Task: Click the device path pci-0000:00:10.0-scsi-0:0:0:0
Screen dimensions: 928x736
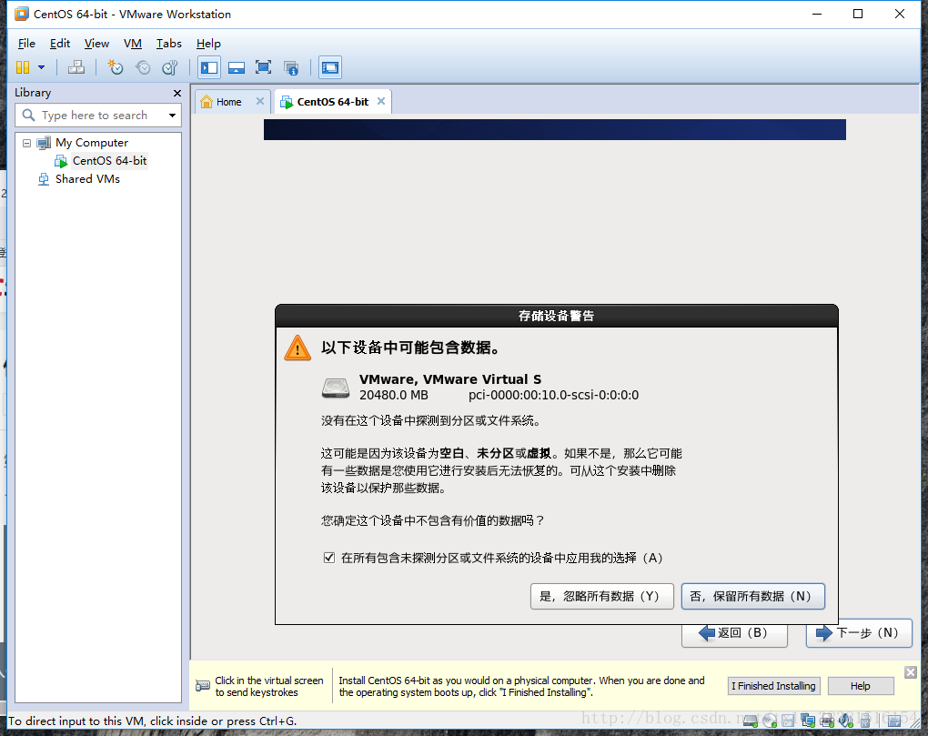Action: [x=553, y=395]
